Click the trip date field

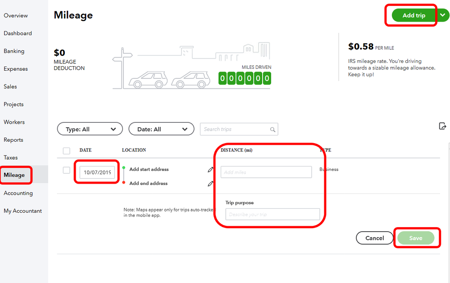[x=97, y=172]
